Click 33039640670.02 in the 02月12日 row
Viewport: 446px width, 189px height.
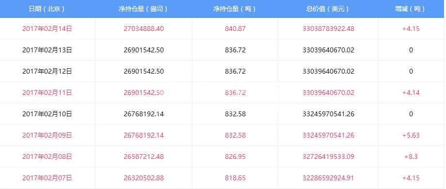click(x=329, y=71)
